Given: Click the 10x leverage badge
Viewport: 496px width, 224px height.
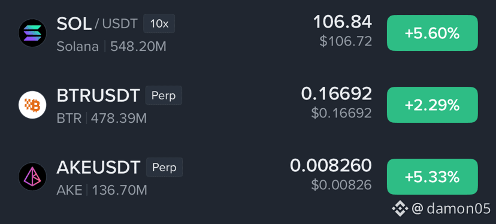Looking at the screenshot, I should click(159, 24).
